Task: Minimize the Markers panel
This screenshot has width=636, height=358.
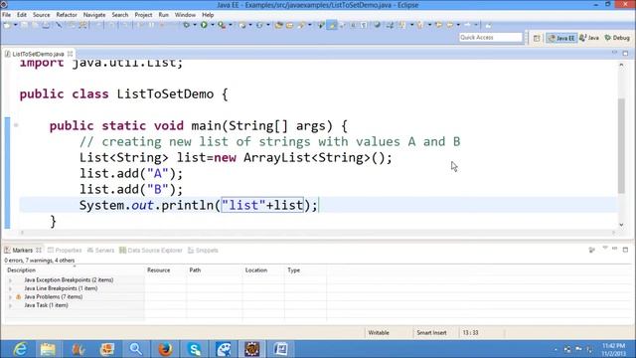Action: 614,249
